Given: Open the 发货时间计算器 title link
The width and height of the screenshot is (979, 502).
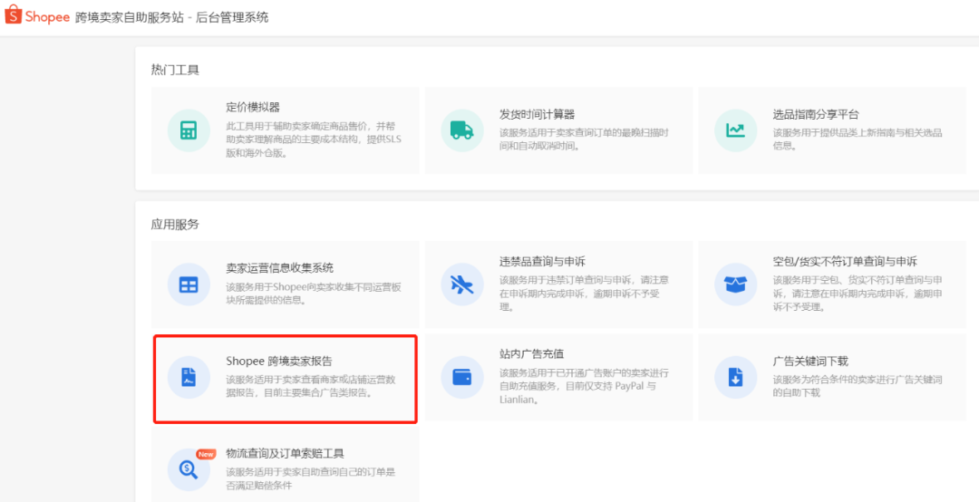Looking at the screenshot, I should pos(537,114).
